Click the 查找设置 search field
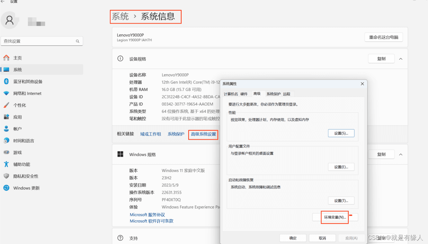This screenshot has width=428, height=244. coord(42,41)
